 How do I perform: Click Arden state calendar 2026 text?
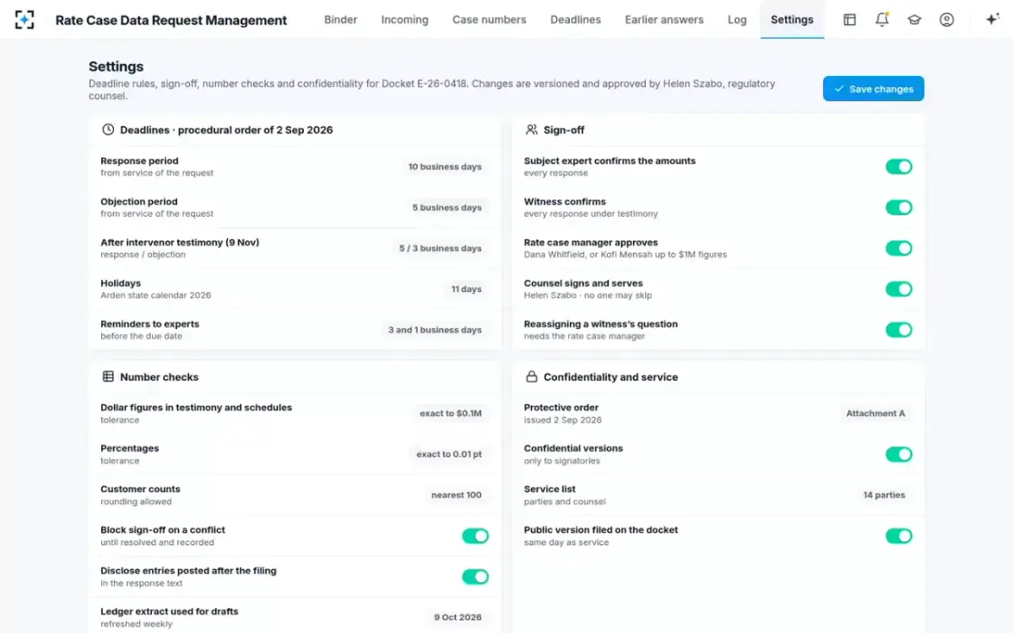(156, 295)
